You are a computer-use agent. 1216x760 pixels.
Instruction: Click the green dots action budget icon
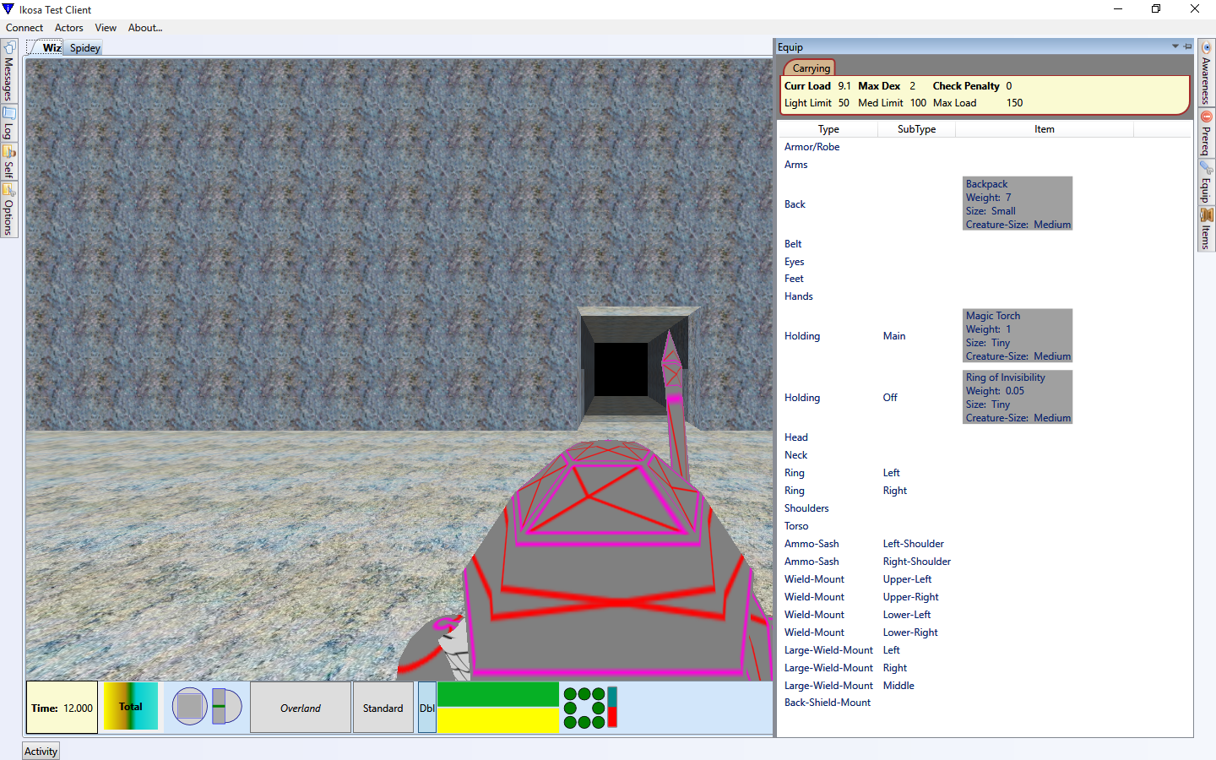pos(584,708)
